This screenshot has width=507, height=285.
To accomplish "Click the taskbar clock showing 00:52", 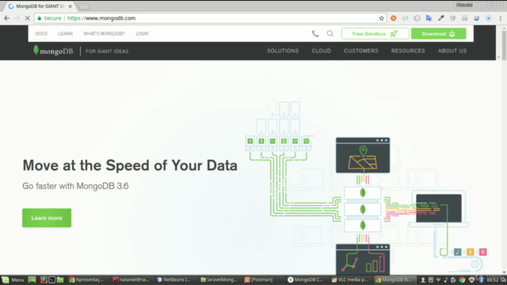I will (x=493, y=279).
